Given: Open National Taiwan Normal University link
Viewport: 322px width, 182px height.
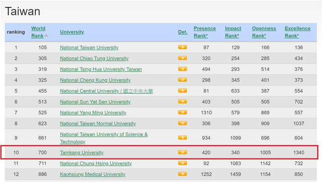Looking at the screenshot, I should (98, 123).
